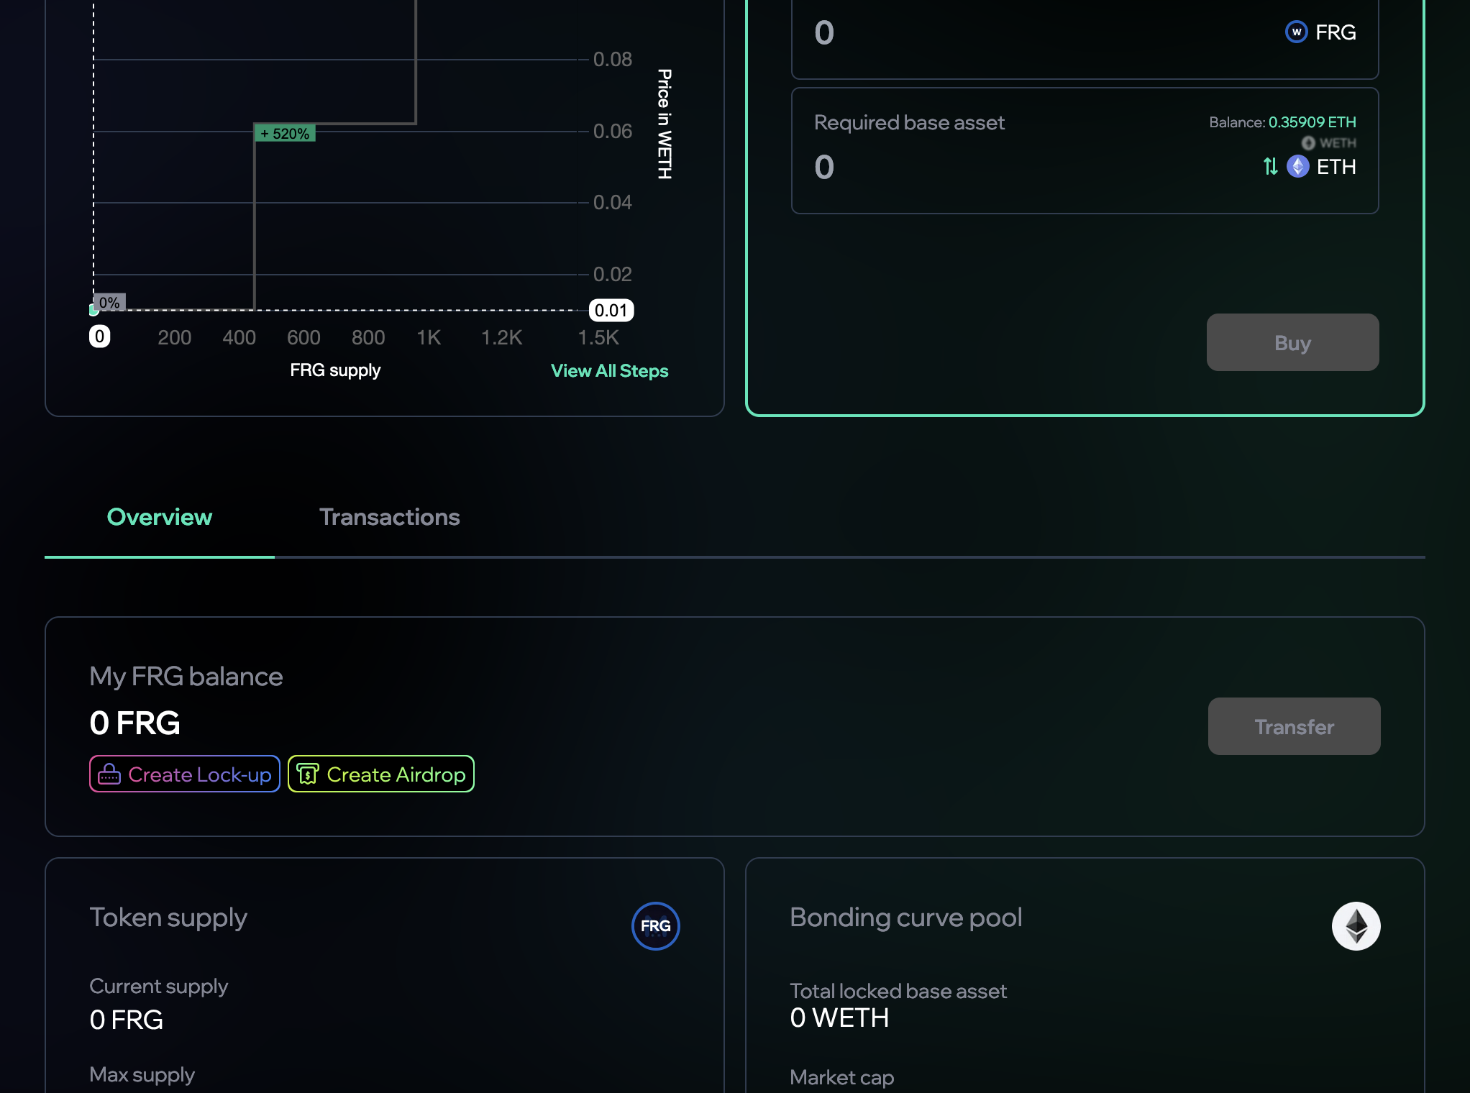Toggle base asset to WETH option
1470x1093 pixels.
coord(1329,143)
